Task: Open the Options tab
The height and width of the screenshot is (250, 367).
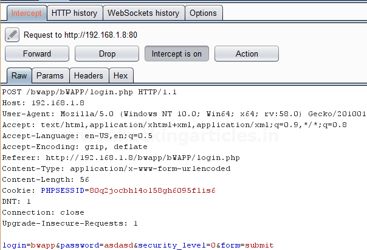Action: tap(204, 13)
